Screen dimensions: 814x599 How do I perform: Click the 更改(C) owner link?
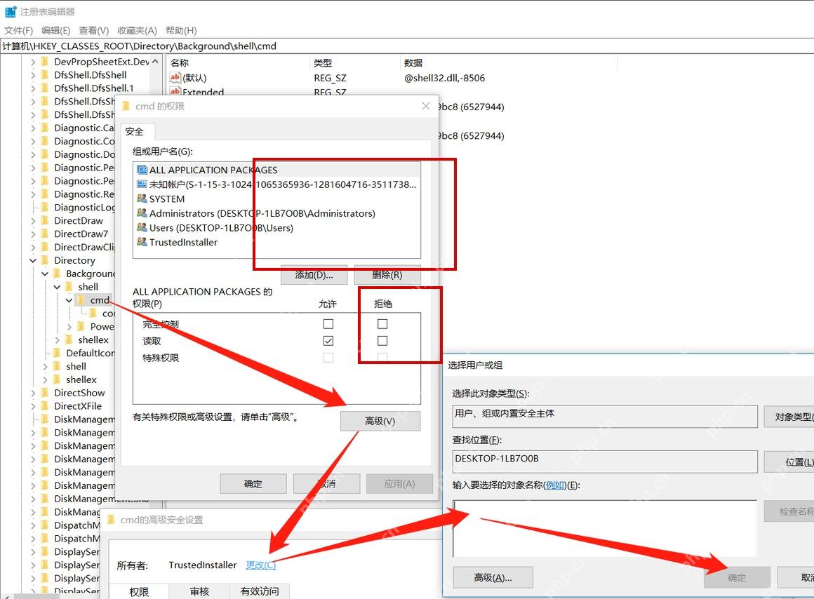pos(260,565)
